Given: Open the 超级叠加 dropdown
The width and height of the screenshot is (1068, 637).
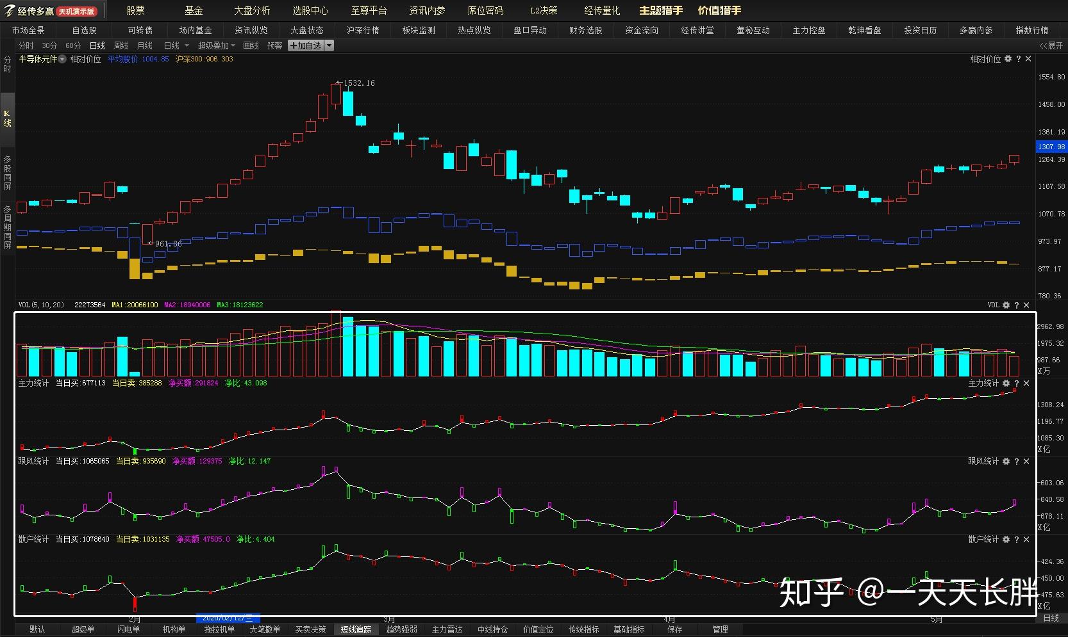Looking at the screenshot, I should coord(216,45).
